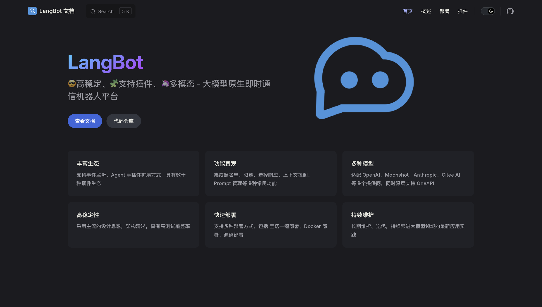
Task: Click the 查看文档 button
Action: tap(85, 121)
